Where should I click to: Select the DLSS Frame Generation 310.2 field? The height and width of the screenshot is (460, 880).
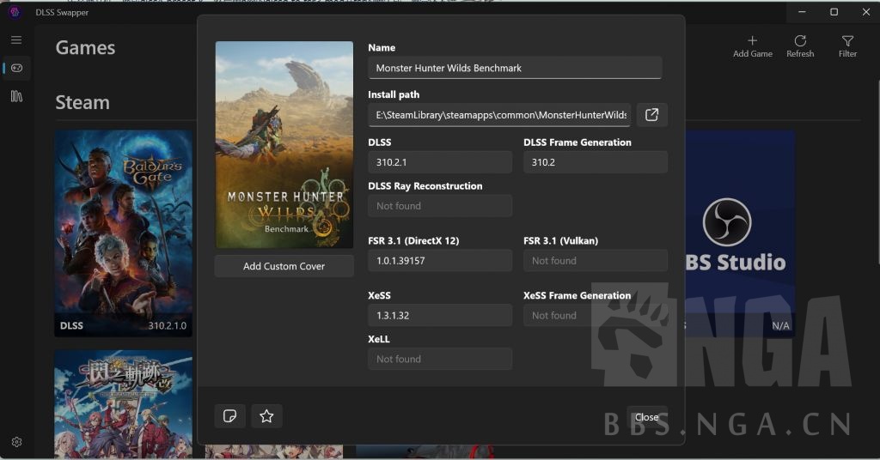coord(595,162)
